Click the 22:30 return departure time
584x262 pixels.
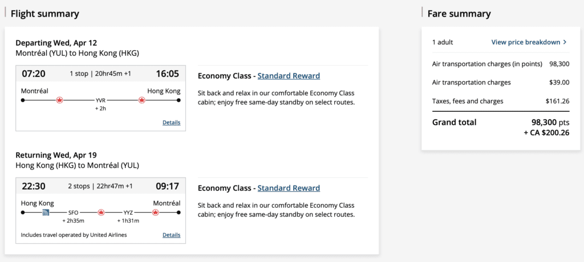(33, 186)
